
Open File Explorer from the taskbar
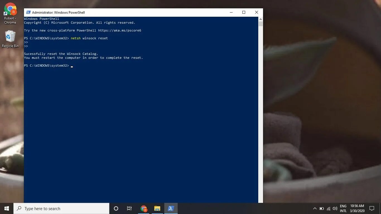pos(157,208)
